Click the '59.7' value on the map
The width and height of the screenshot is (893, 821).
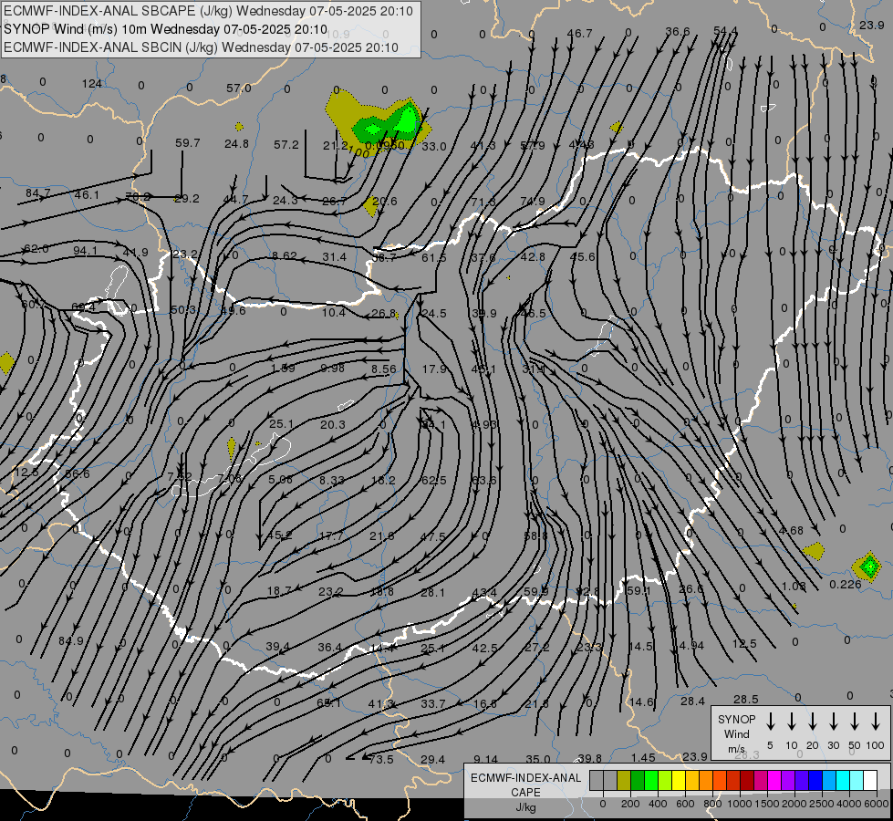(187, 142)
